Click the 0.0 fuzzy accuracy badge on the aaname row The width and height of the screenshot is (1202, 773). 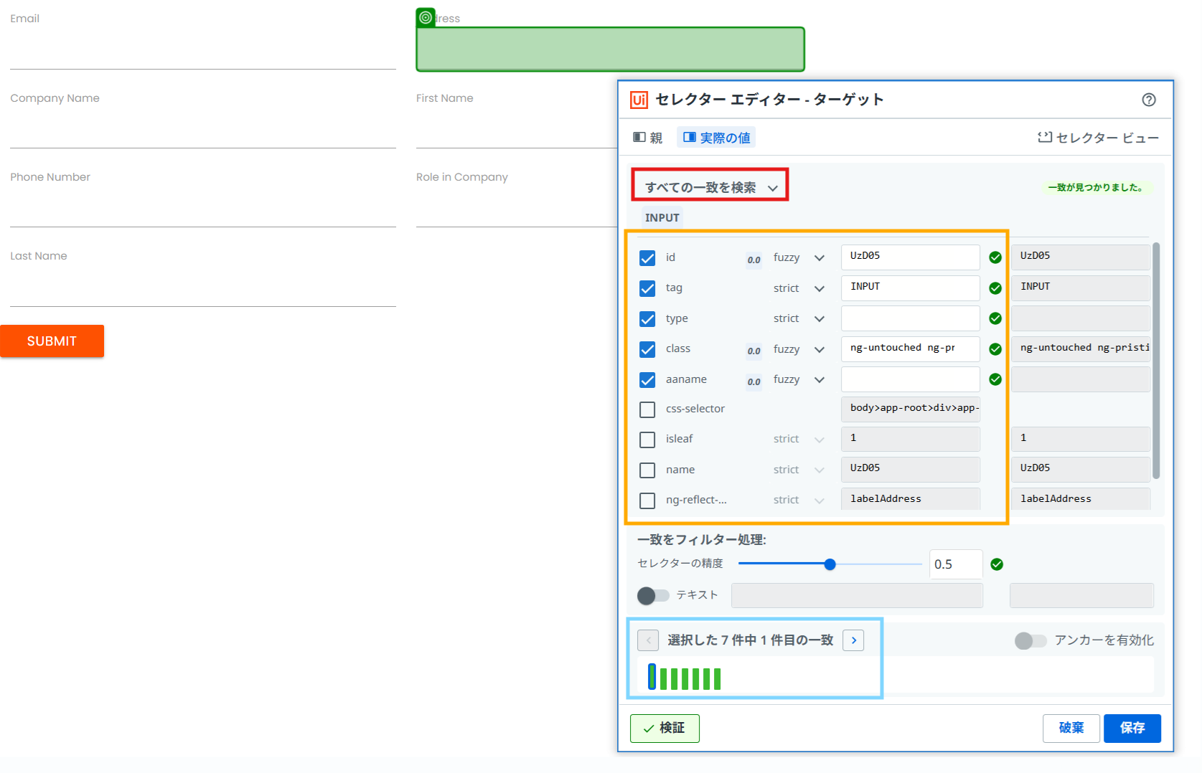tap(753, 381)
